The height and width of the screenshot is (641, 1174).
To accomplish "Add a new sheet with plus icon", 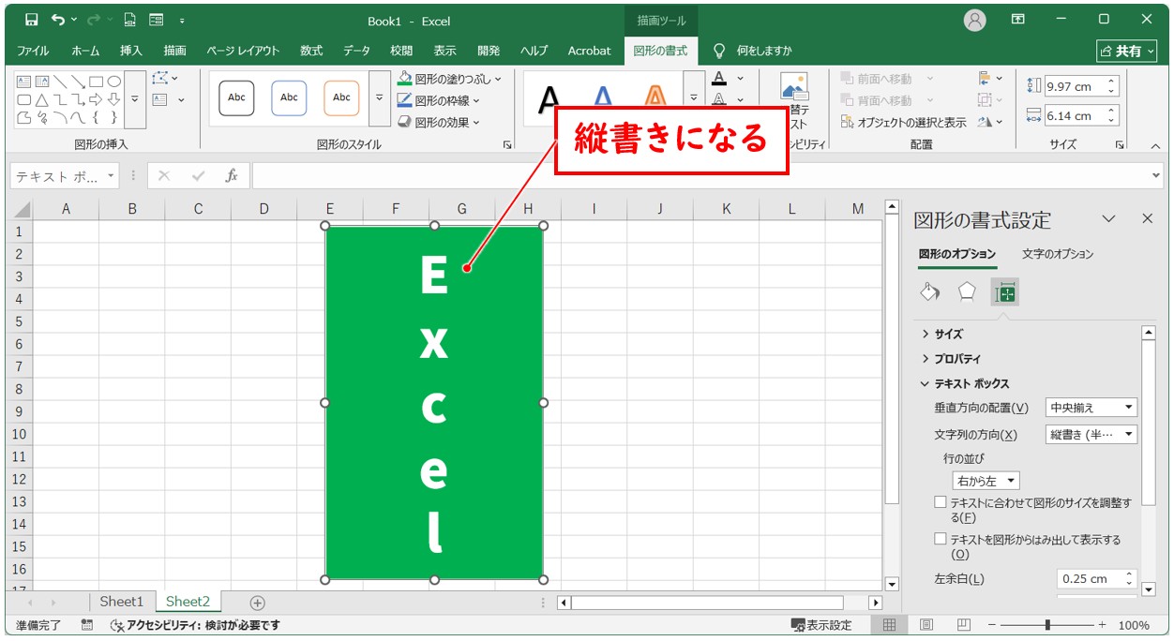I will (258, 603).
